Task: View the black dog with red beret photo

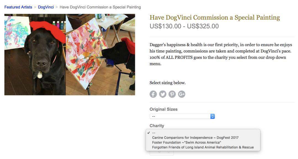Action: 35,54
